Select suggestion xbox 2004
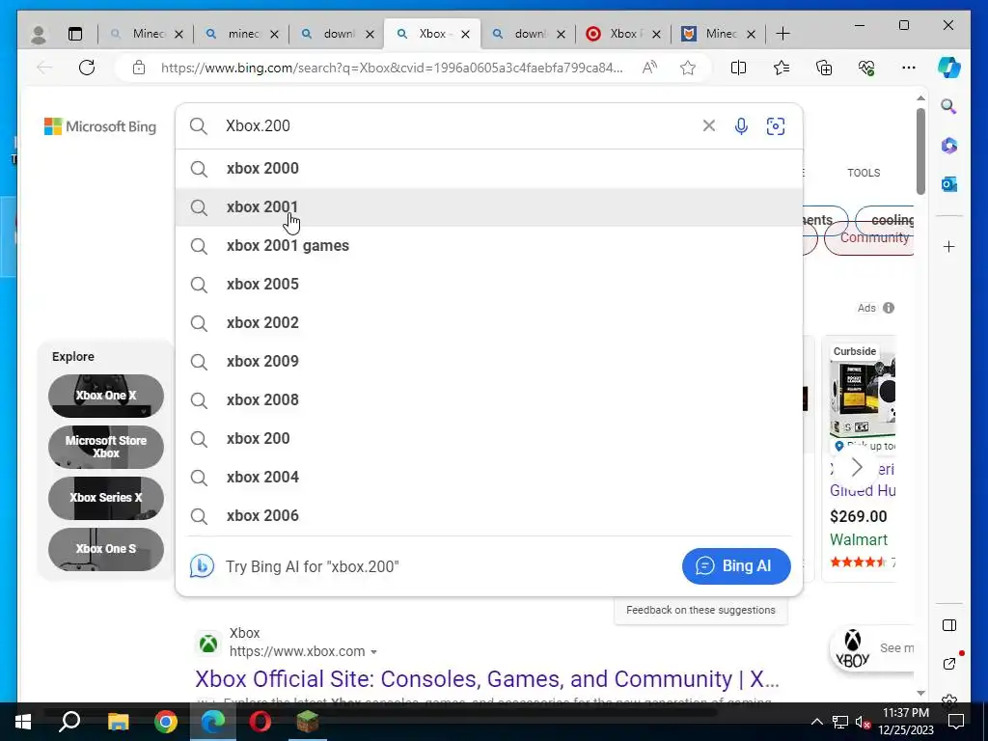This screenshot has height=741, width=988. (x=489, y=477)
